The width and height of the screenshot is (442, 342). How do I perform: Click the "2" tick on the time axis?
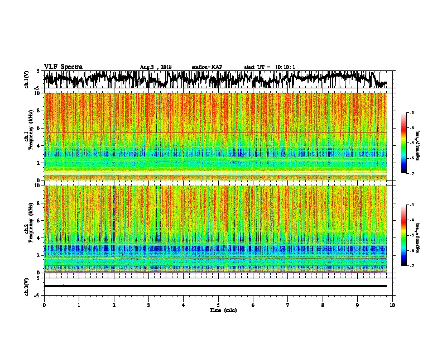tap(114, 305)
